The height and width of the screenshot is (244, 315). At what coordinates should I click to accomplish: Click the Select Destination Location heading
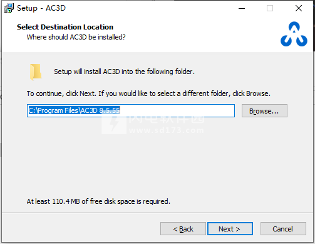click(x=65, y=27)
